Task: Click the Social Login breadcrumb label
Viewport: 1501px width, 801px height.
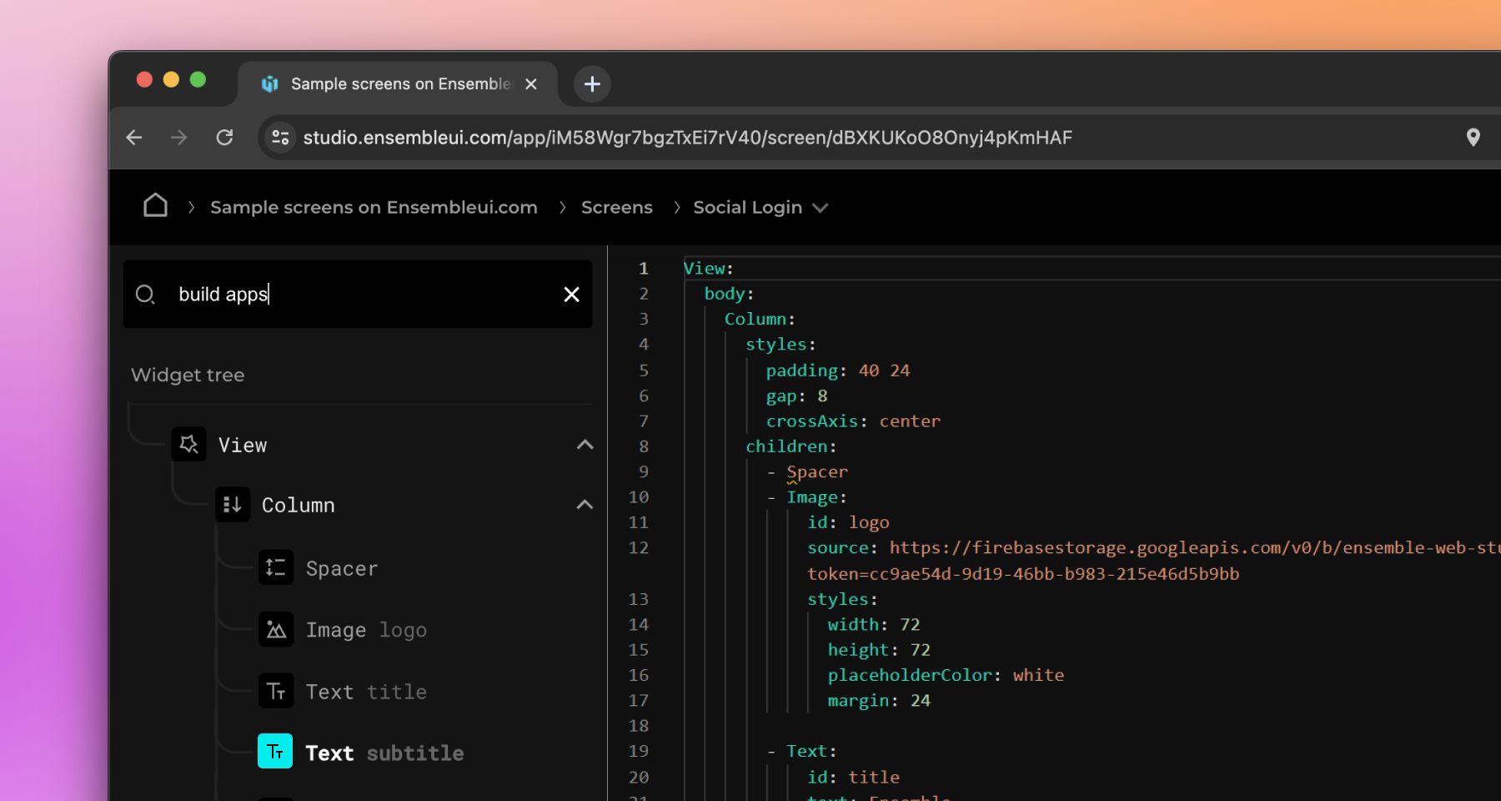Action: click(x=748, y=207)
